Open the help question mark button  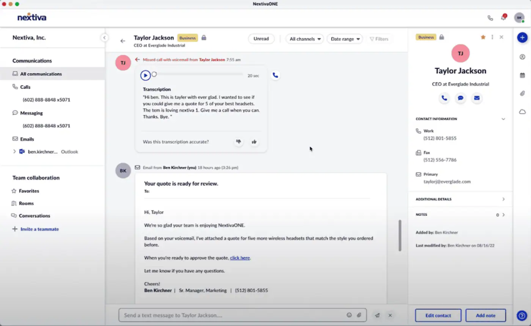(522, 315)
